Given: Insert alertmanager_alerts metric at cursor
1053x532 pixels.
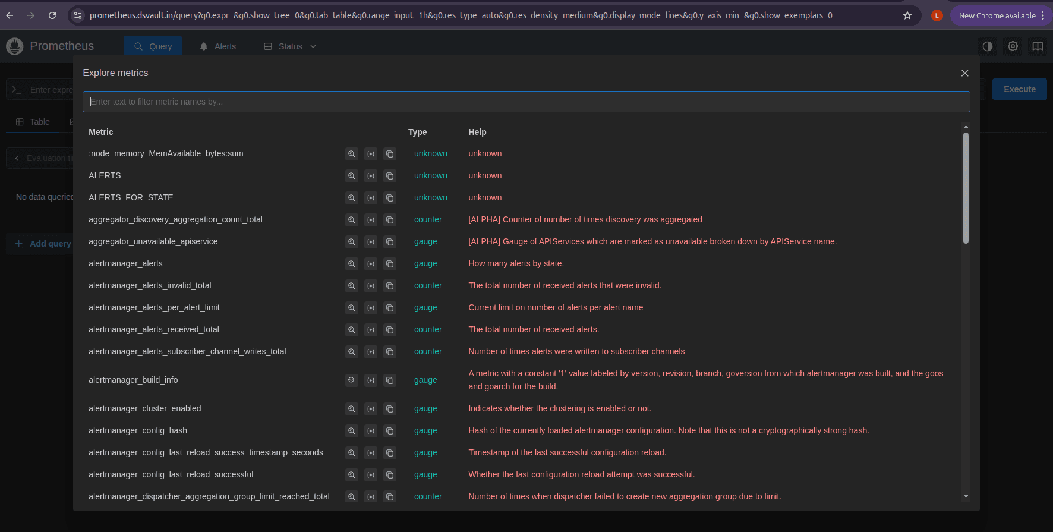Looking at the screenshot, I should (x=371, y=264).
